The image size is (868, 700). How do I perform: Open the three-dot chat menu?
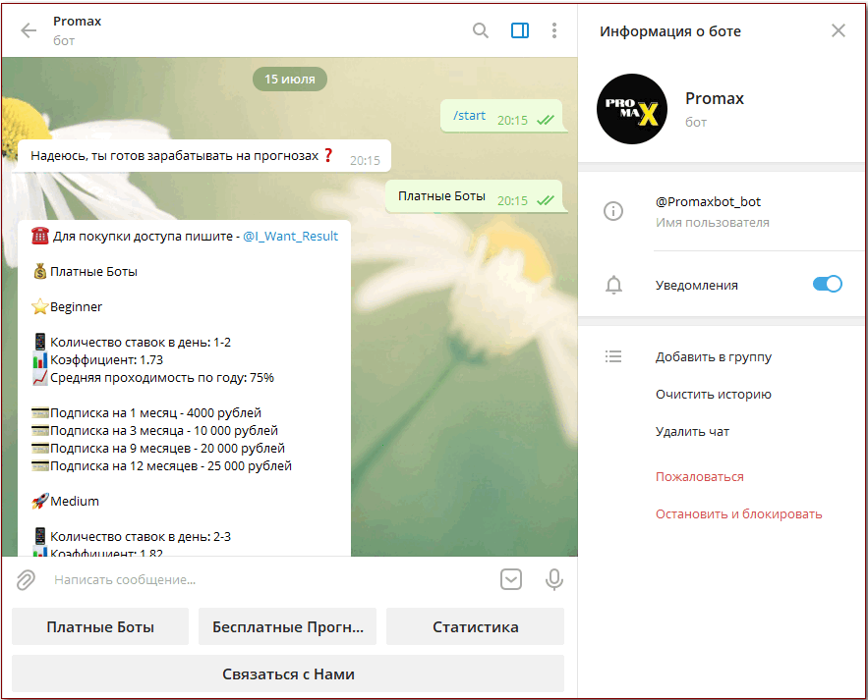[554, 30]
